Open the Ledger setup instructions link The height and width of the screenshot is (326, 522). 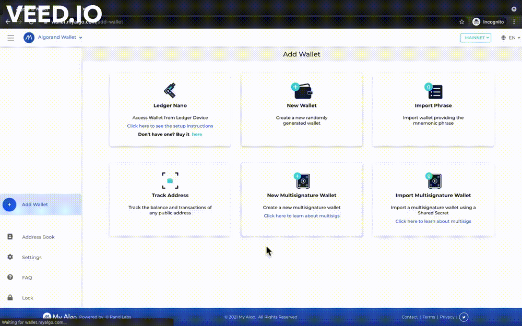point(170,126)
